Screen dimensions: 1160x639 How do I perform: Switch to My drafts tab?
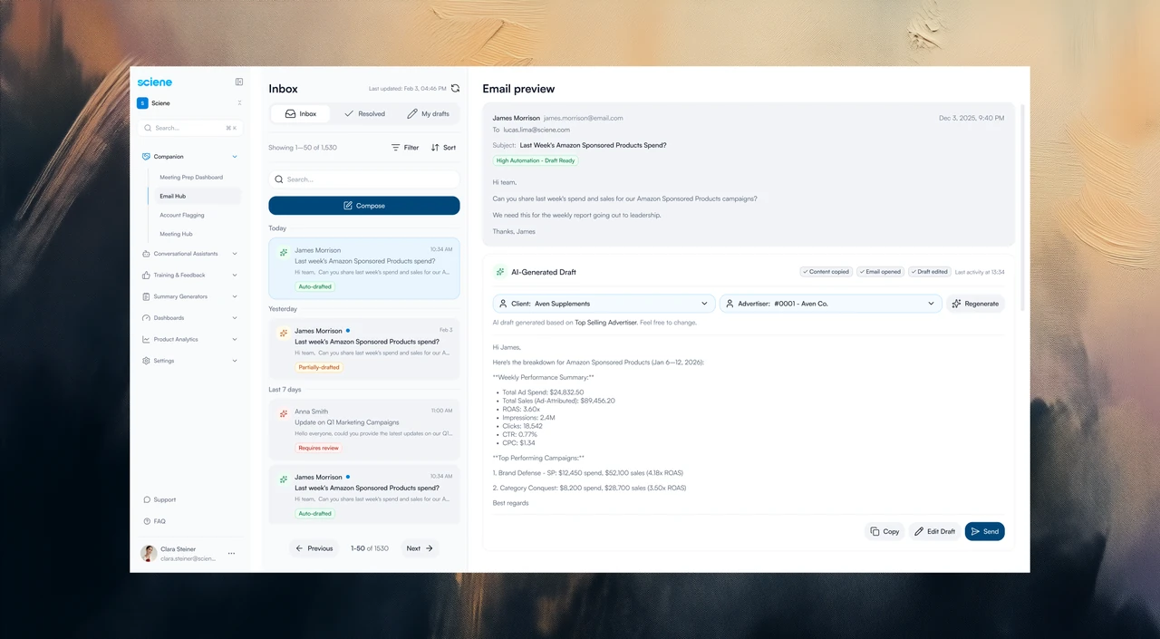tap(428, 114)
